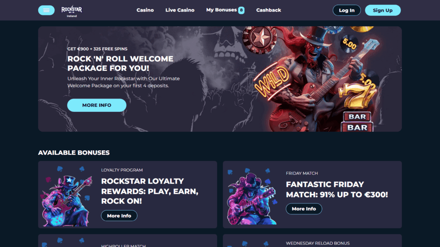Click the Friday Match guitarist illustration
This screenshot has height=247, width=440.
pyautogui.click(x=252, y=196)
